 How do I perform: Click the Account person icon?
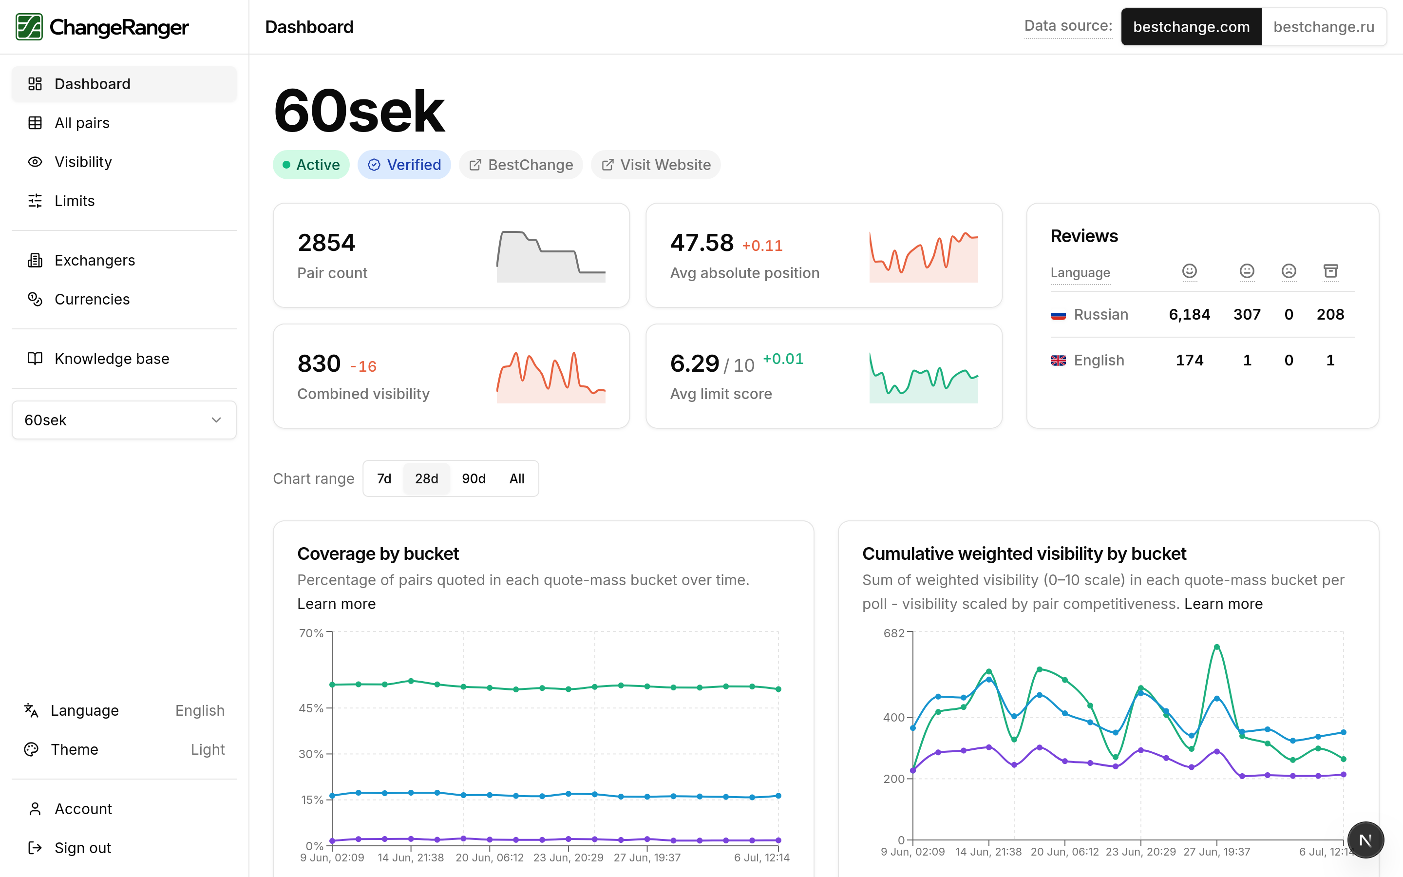point(35,809)
